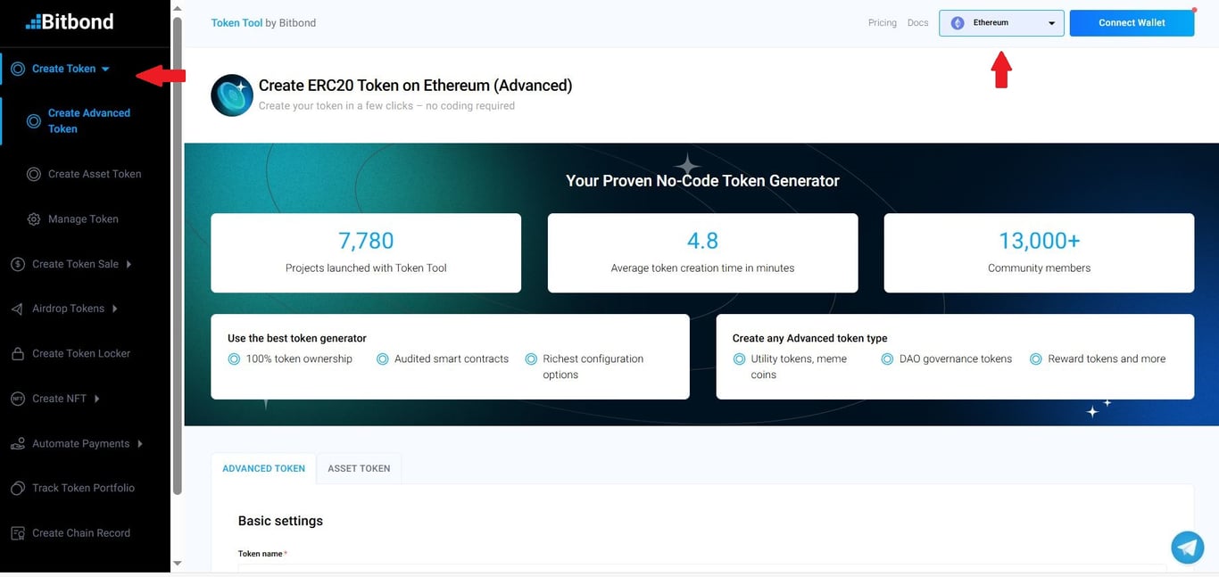The width and height of the screenshot is (1219, 577).
Task: Open the Telegram chat bubble
Action: click(x=1187, y=547)
